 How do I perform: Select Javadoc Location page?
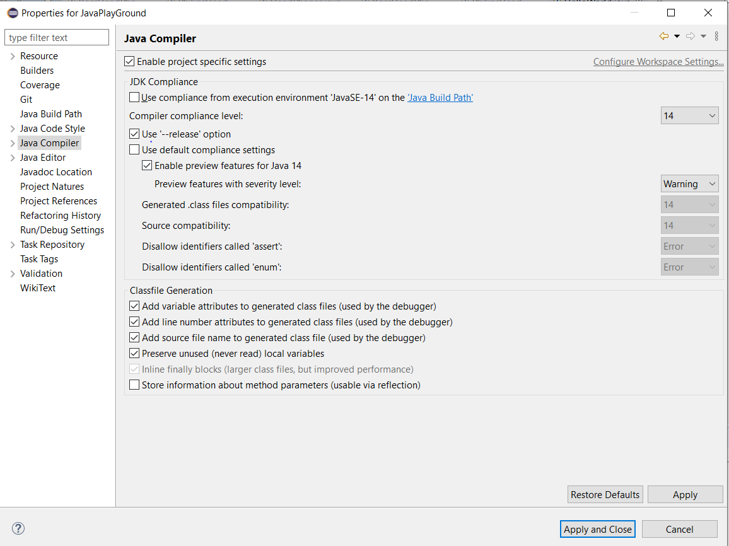pos(55,172)
